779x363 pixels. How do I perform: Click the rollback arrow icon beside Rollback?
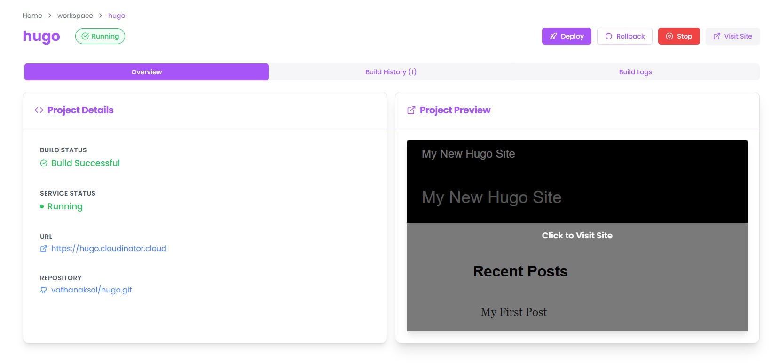pyautogui.click(x=610, y=36)
